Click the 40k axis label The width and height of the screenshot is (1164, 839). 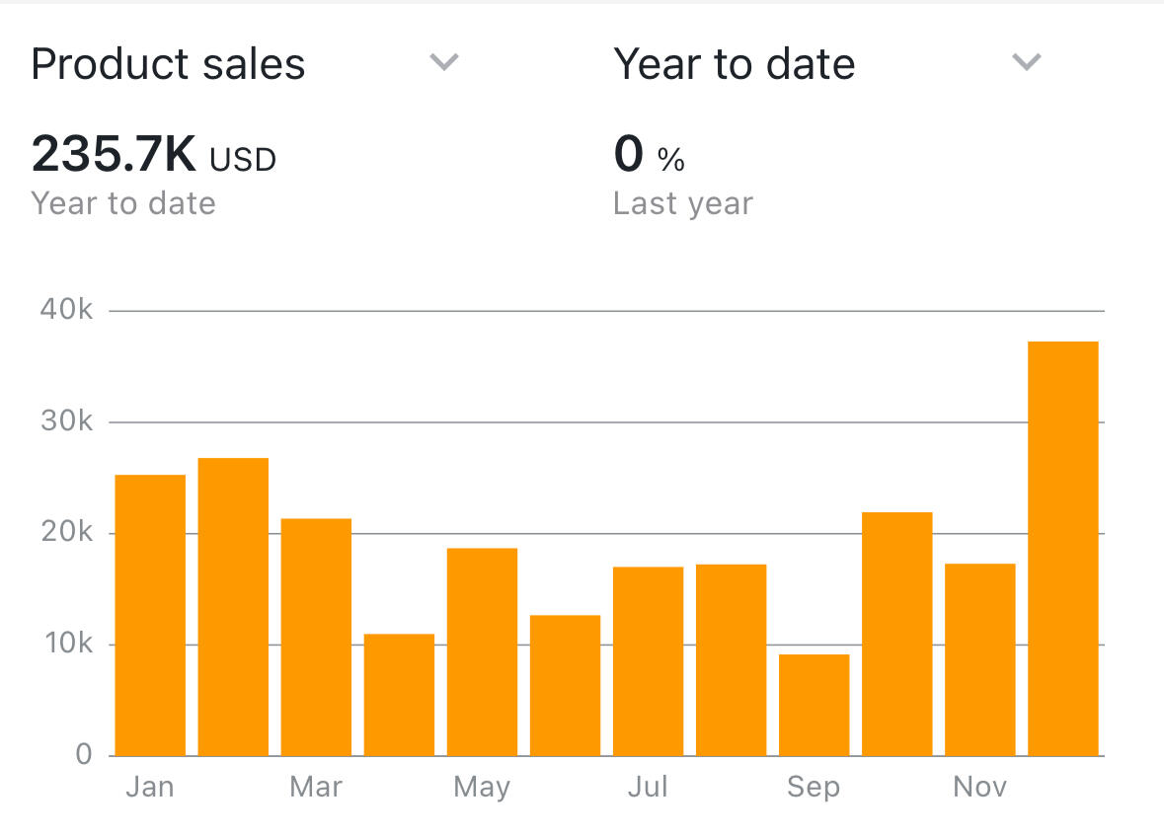coord(66,310)
